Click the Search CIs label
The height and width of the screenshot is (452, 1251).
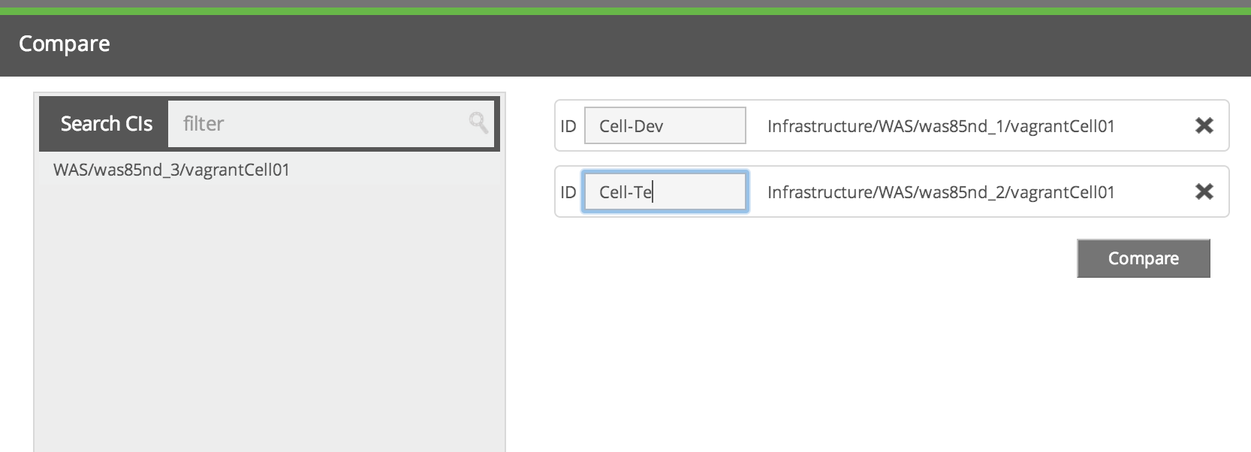click(x=106, y=124)
